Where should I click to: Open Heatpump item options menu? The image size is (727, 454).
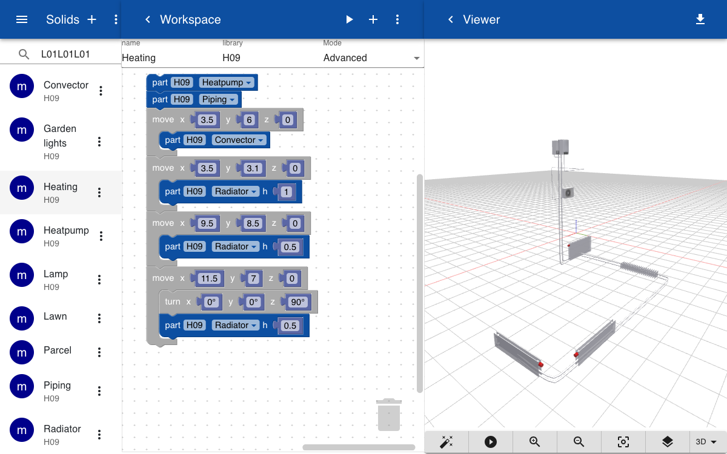click(101, 236)
